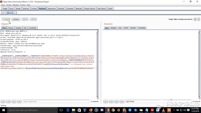Image resolution: width=201 pixels, height=113 pixels.
Task: Jump to next match in request search
Action: [19, 101]
